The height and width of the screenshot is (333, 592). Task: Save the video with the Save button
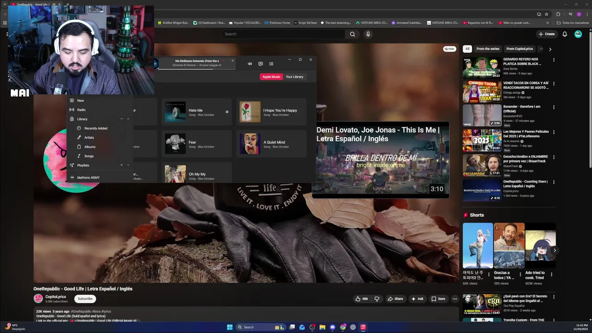tap(438, 299)
